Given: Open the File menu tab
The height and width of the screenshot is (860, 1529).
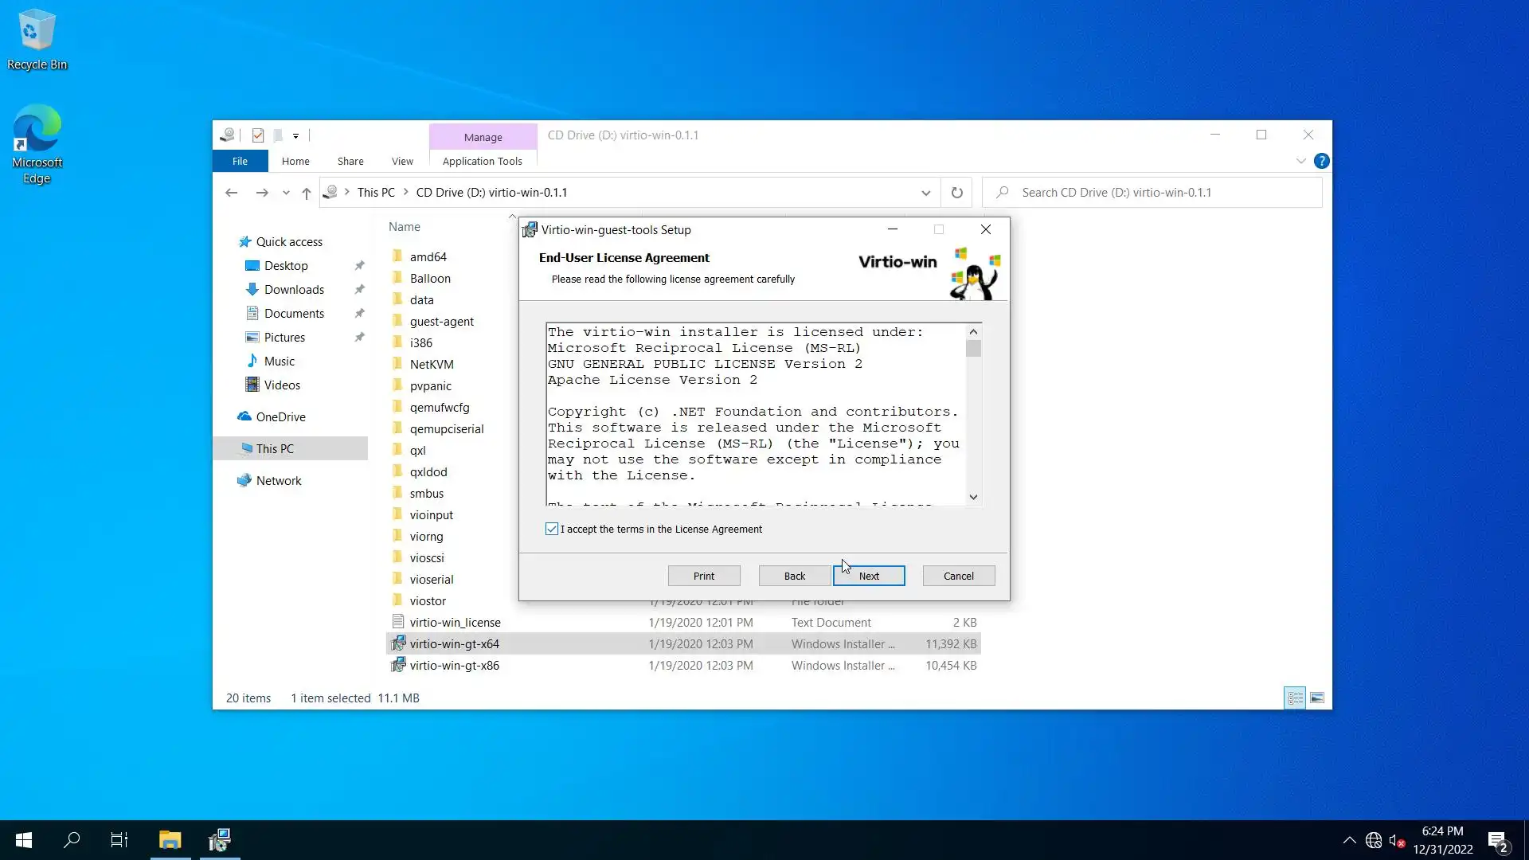Looking at the screenshot, I should tap(240, 161).
